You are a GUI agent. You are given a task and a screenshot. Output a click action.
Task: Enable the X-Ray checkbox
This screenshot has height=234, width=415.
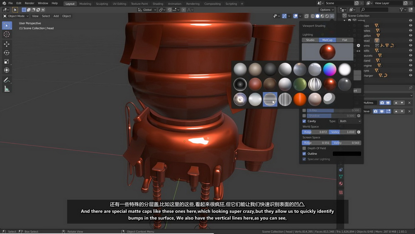[304, 110]
